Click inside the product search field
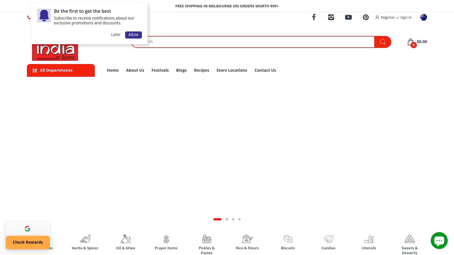454x255 pixels. point(255,42)
